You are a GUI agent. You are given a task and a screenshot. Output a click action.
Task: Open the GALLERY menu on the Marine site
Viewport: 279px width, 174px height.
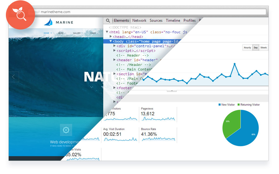click(77, 33)
